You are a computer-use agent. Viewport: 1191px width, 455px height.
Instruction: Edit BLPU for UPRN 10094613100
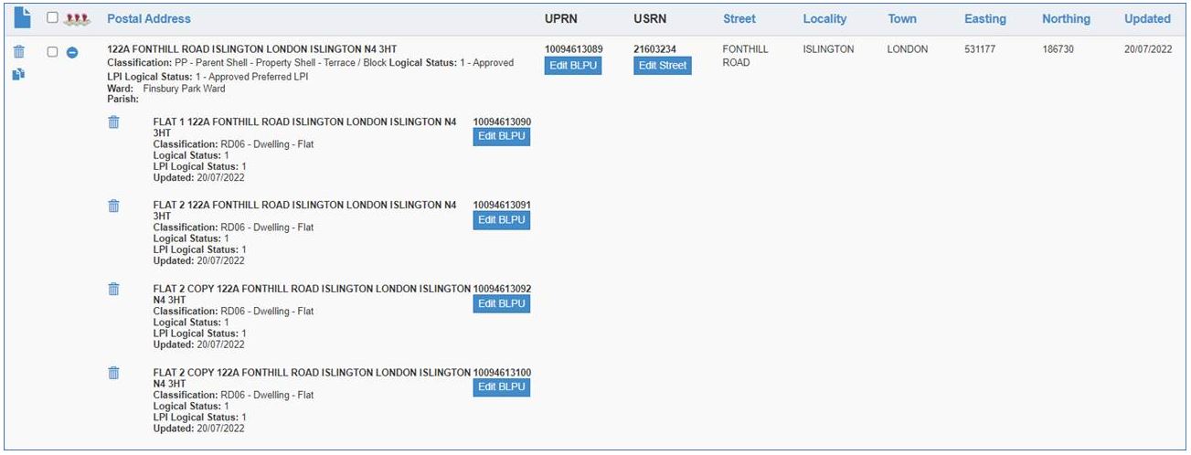tap(502, 386)
